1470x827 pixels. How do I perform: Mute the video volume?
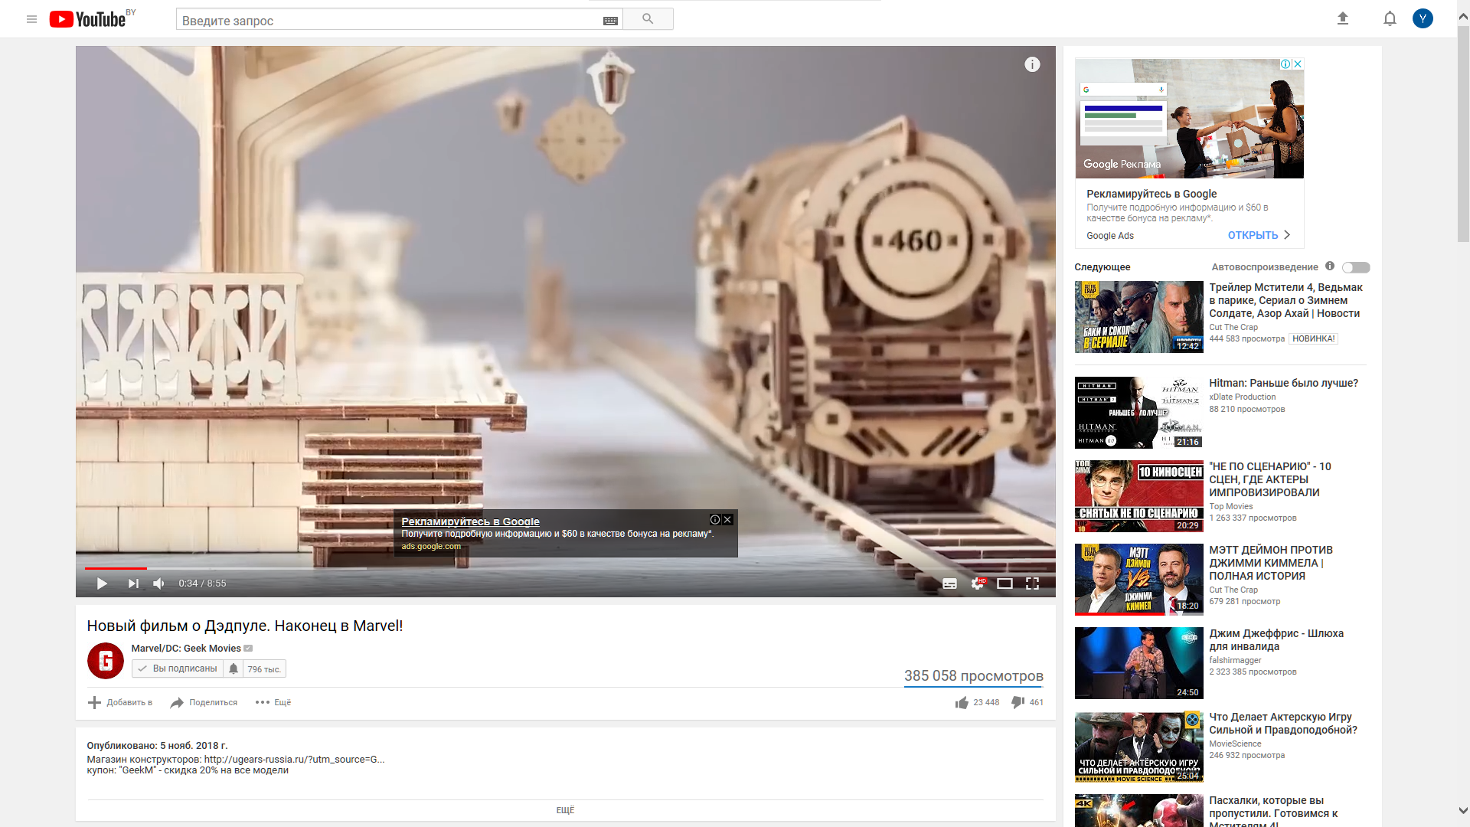[x=158, y=583]
